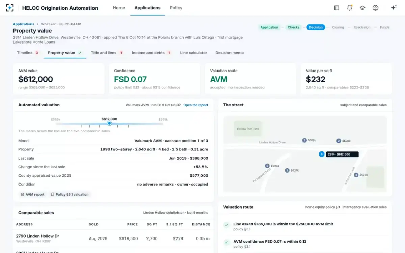Screen dimensions: 405x253
Task: Select map pin 3 at $627k
Action: point(287,171)
